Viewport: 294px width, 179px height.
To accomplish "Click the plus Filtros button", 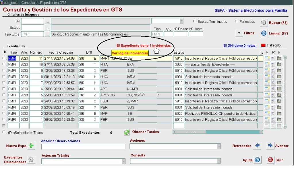I will tap(239, 33).
